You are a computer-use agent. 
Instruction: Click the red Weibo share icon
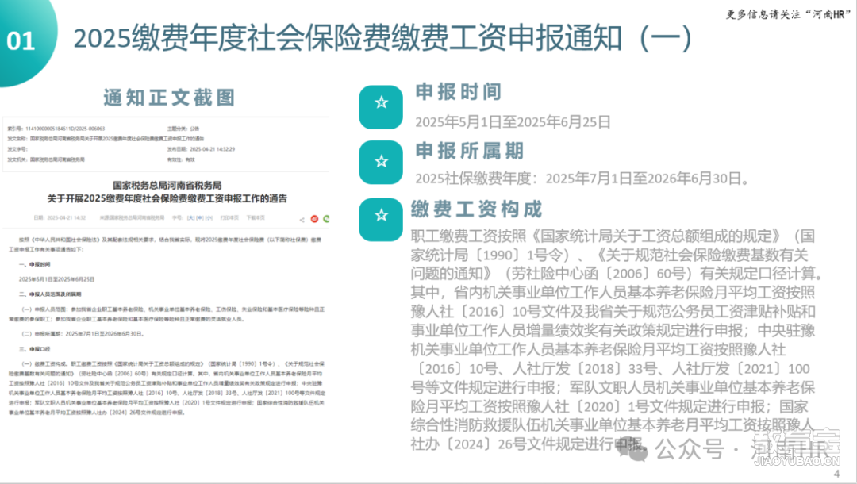[314, 219]
